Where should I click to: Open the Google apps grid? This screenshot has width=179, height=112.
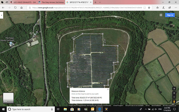161,15
